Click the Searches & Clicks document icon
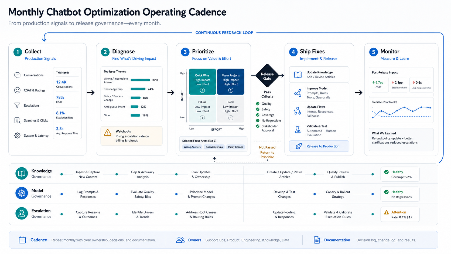The image size is (451, 254). [x=17, y=121]
